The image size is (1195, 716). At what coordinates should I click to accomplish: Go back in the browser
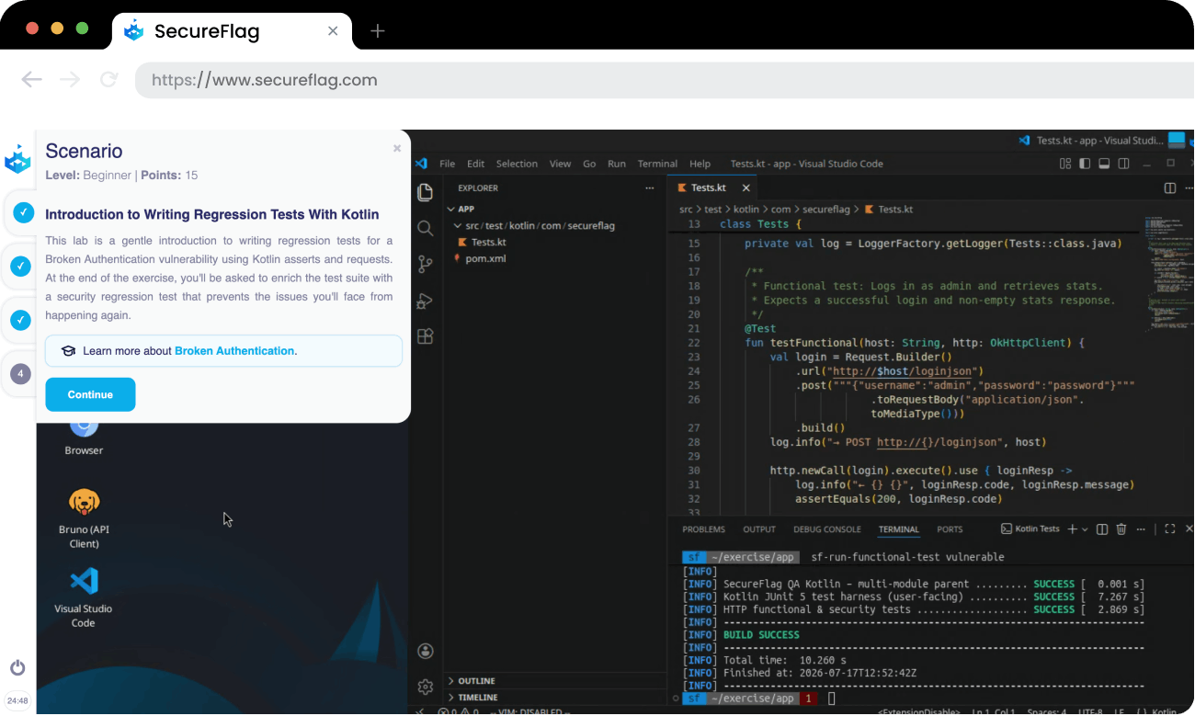pyautogui.click(x=32, y=80)
